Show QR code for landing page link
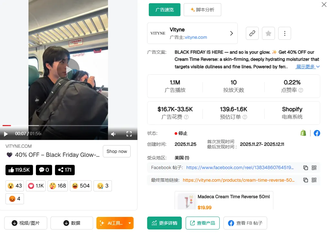Image resolution: width=327 pixels, height=235 pixels. [x=314, y=180]
